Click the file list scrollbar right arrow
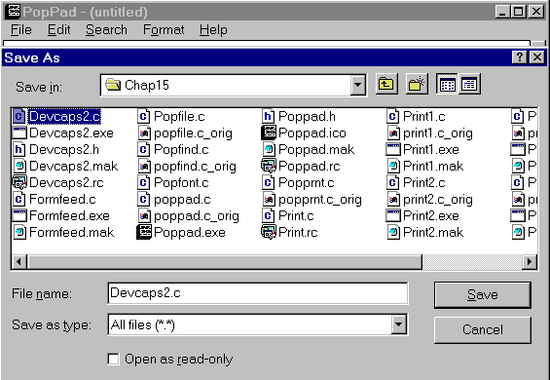The width and height of the screenshot is (550, 380). pos(530,262)
